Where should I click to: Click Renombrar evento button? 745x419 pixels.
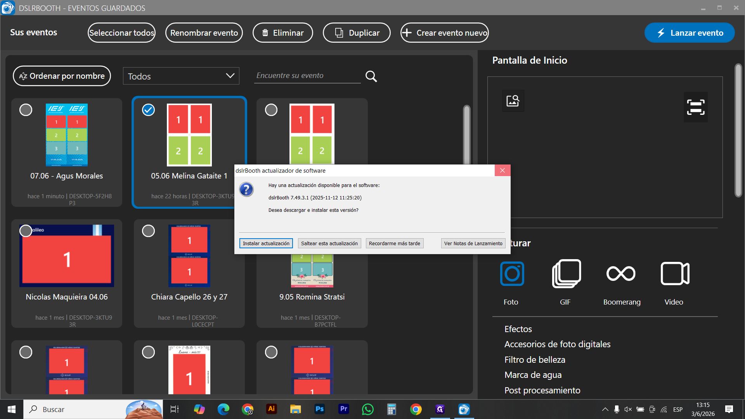(x=204, y=33)
